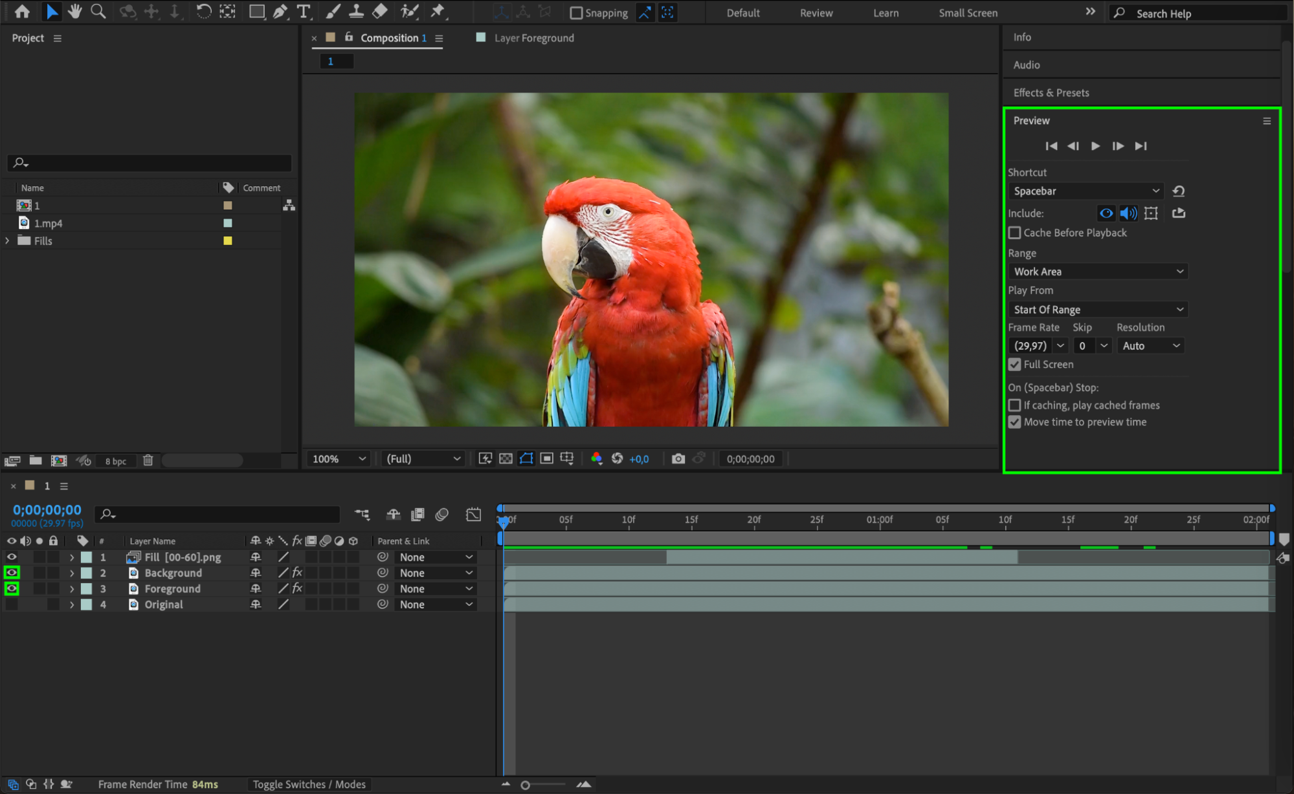Click the trash icon in Project panel
The height and width of the screenshot is (794, 1294).
(x=148, y=460)
